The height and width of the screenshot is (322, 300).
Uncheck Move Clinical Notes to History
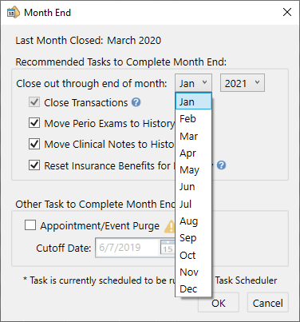[x=34, y=144]
